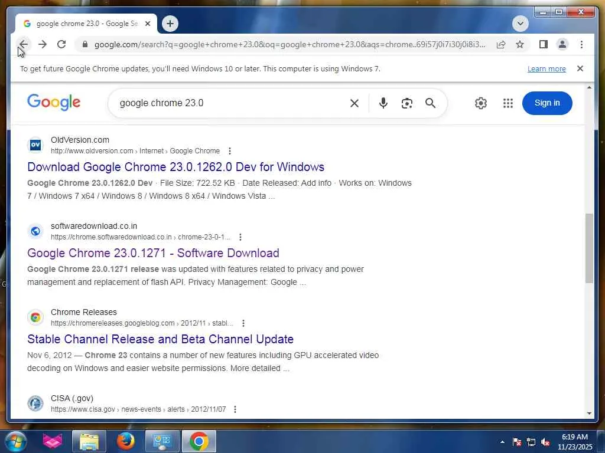Open the pink cat app on taskbar
Viewport: 605px width, 453px height.
pos(53,441)
